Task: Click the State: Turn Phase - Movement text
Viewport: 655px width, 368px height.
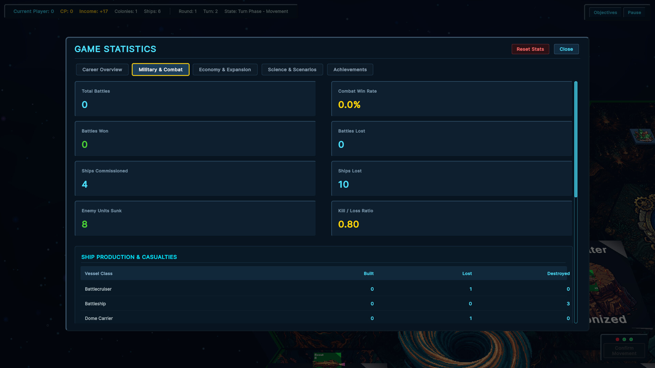Action: pos(256,11)
